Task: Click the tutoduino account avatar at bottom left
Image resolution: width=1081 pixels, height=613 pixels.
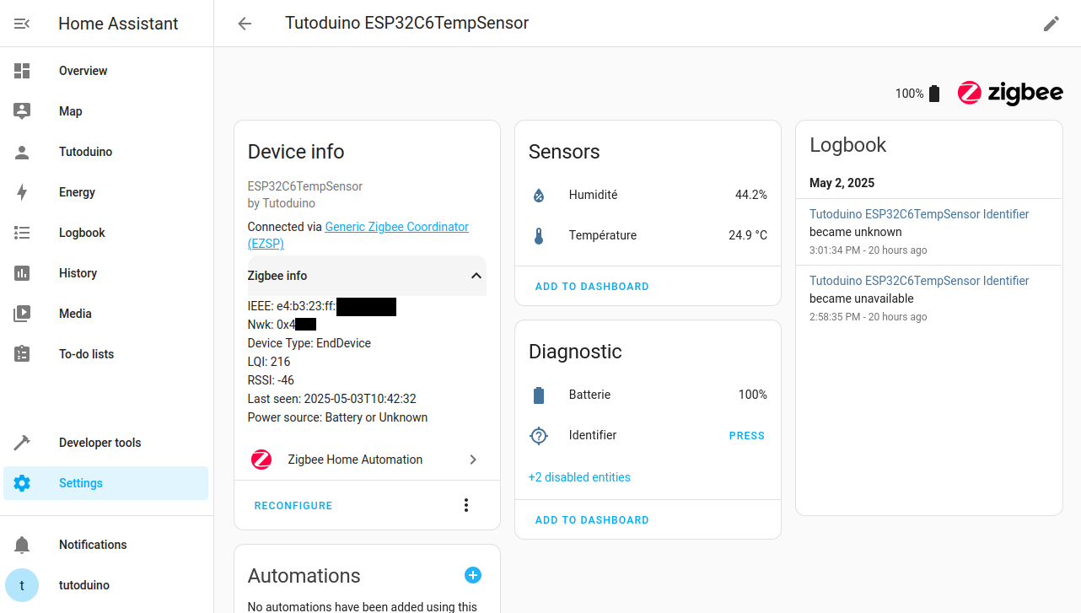Action: [20, 584]
